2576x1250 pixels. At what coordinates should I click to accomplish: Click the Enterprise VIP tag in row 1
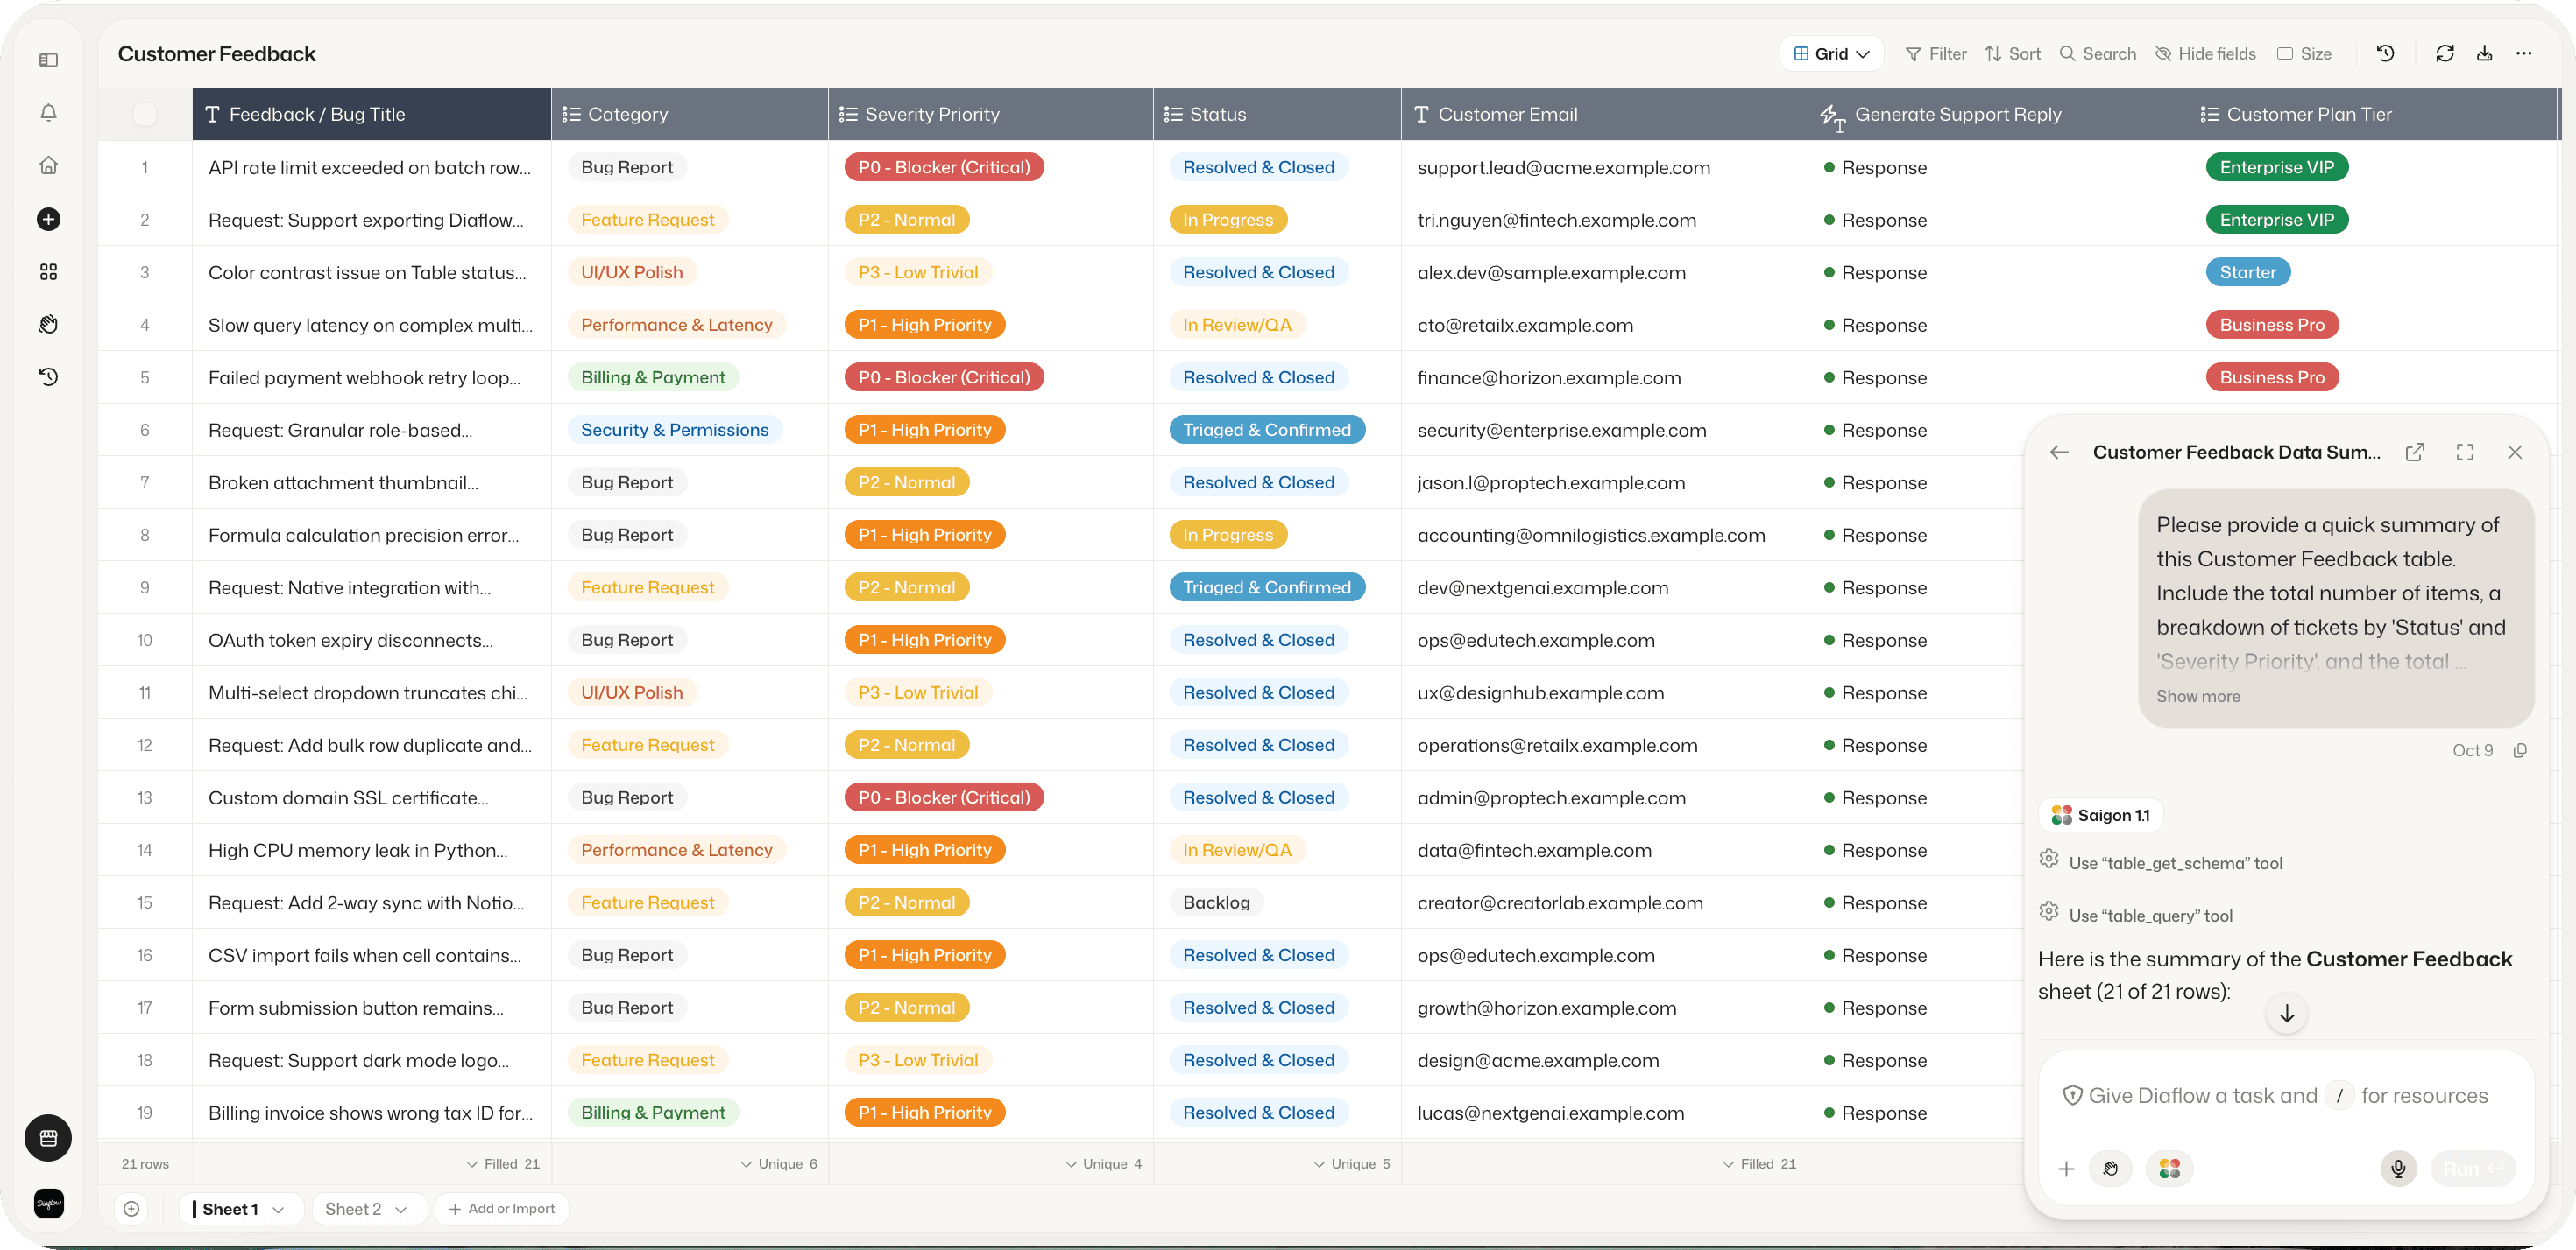pos(2276,168)
